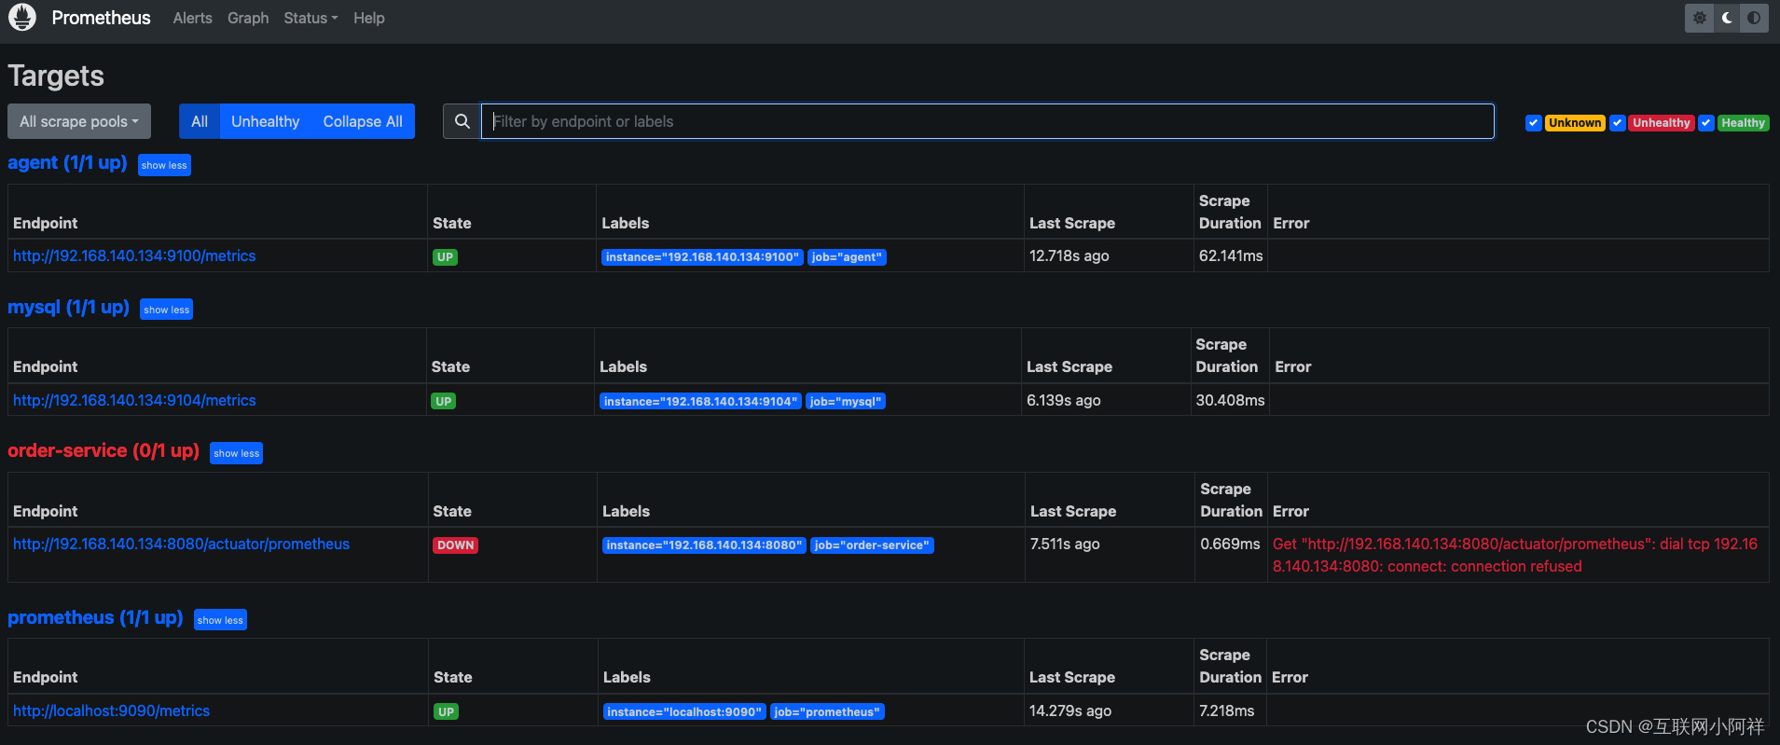Viewport: 1780px width, 745px height.
Task: Click the job="mysql" label badge
Action: click(x=846, y=402)
